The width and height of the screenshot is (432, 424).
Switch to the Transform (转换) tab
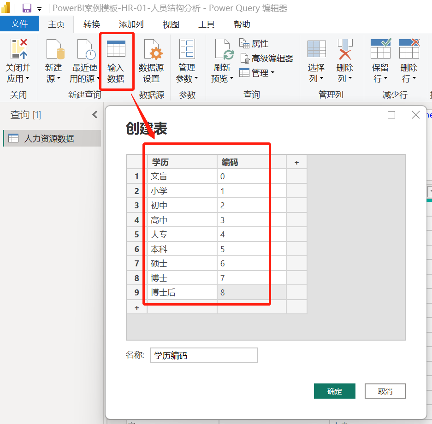coord(92,24)
